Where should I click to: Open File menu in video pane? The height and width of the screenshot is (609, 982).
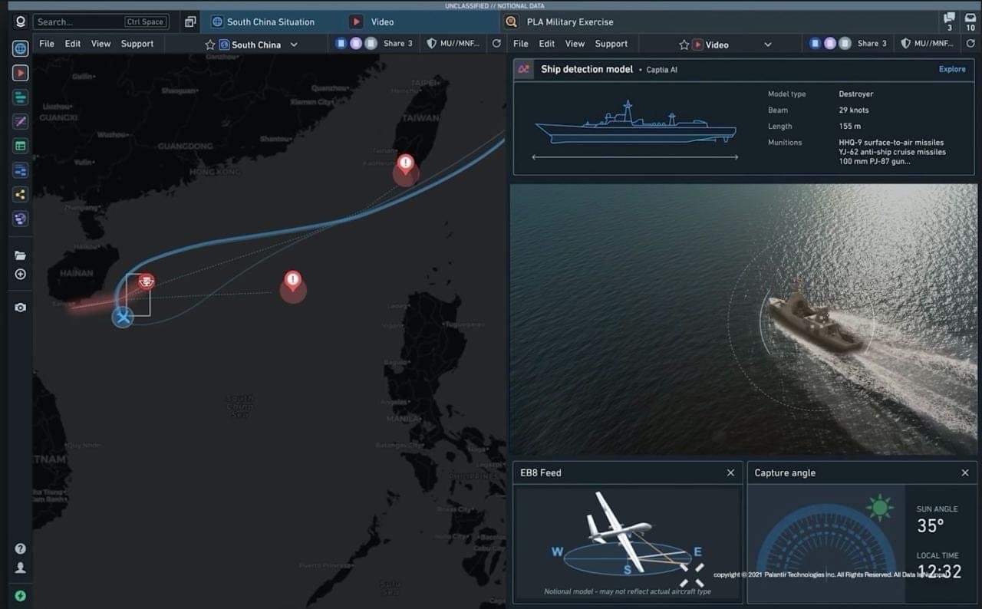coord(521,44)
